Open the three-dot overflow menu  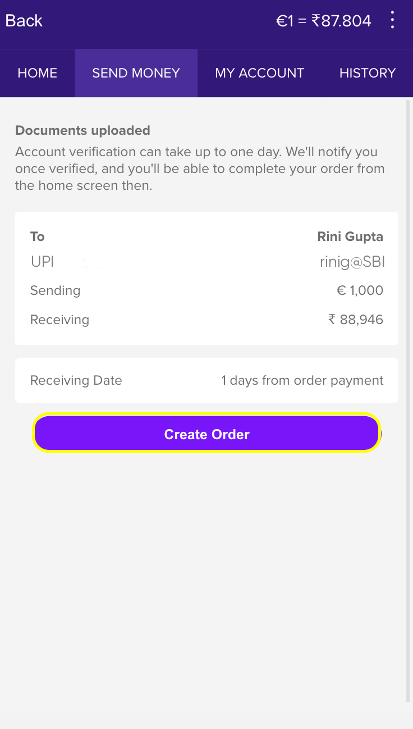[392, 21]
